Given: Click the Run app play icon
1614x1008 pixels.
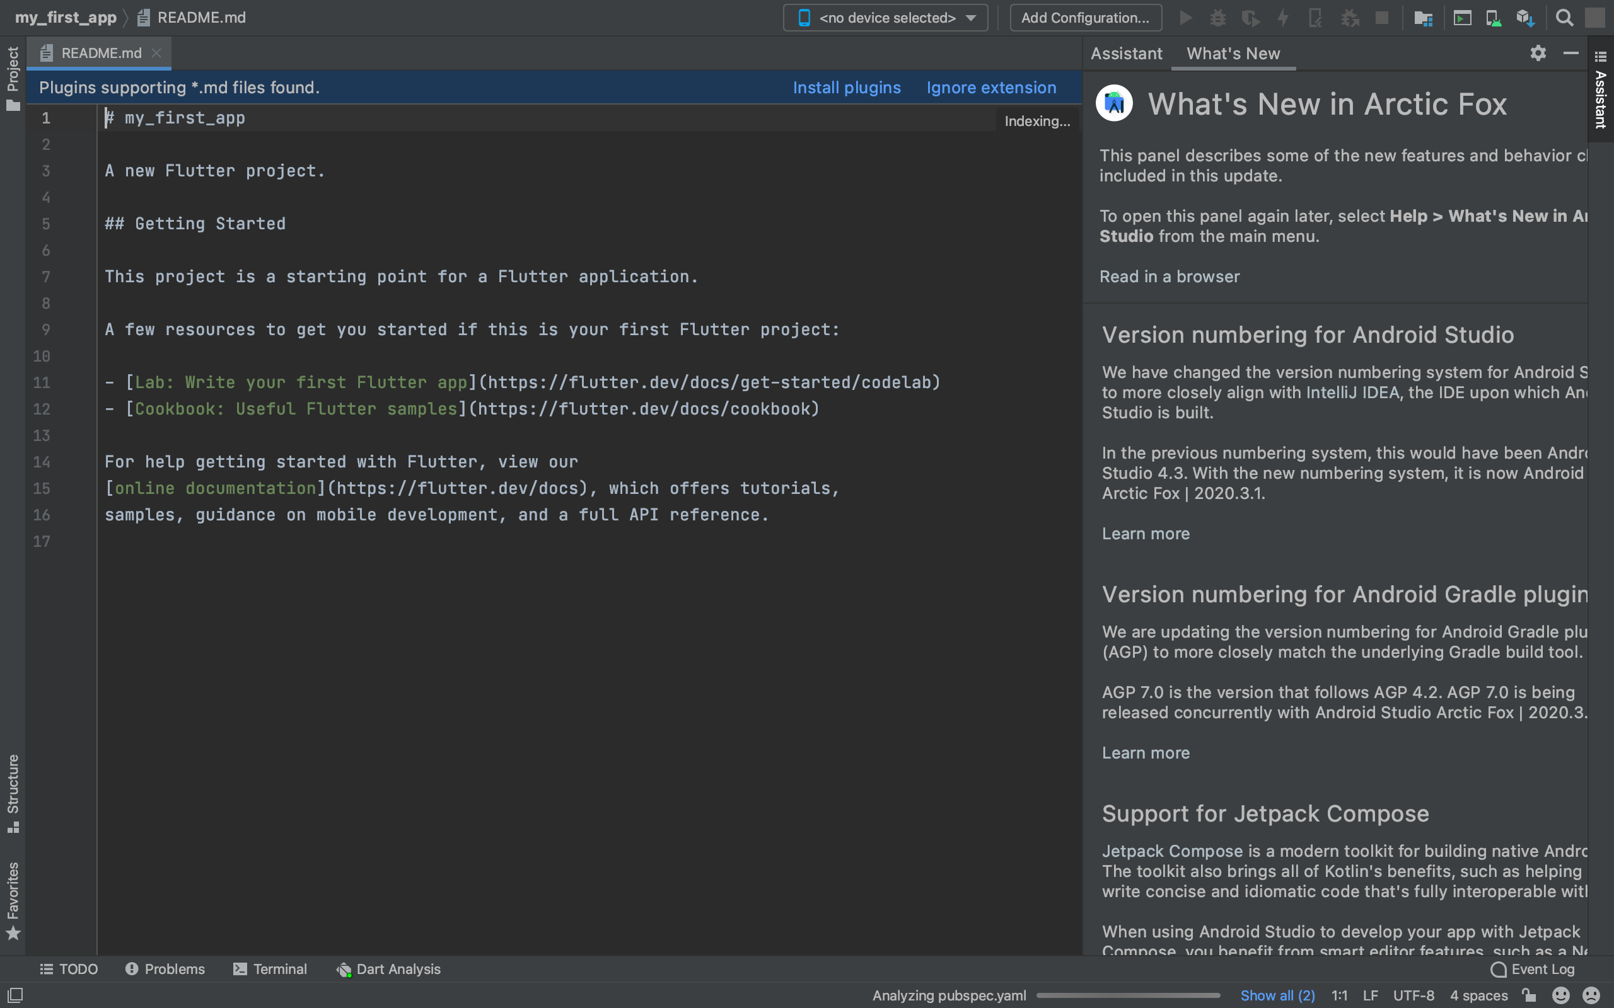Looking at the screenshot, I should 1186,18.
